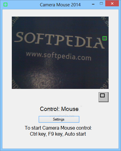Click the partial 'w.so' text at video top-right corner
This screenshot has height=151, width=121.
click(106, 21)
